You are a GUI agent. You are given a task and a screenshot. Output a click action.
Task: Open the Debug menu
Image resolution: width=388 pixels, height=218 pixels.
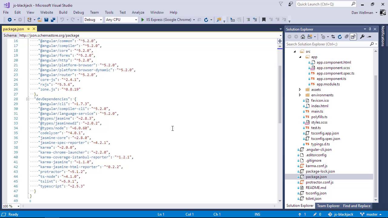[x=79, y=12]
